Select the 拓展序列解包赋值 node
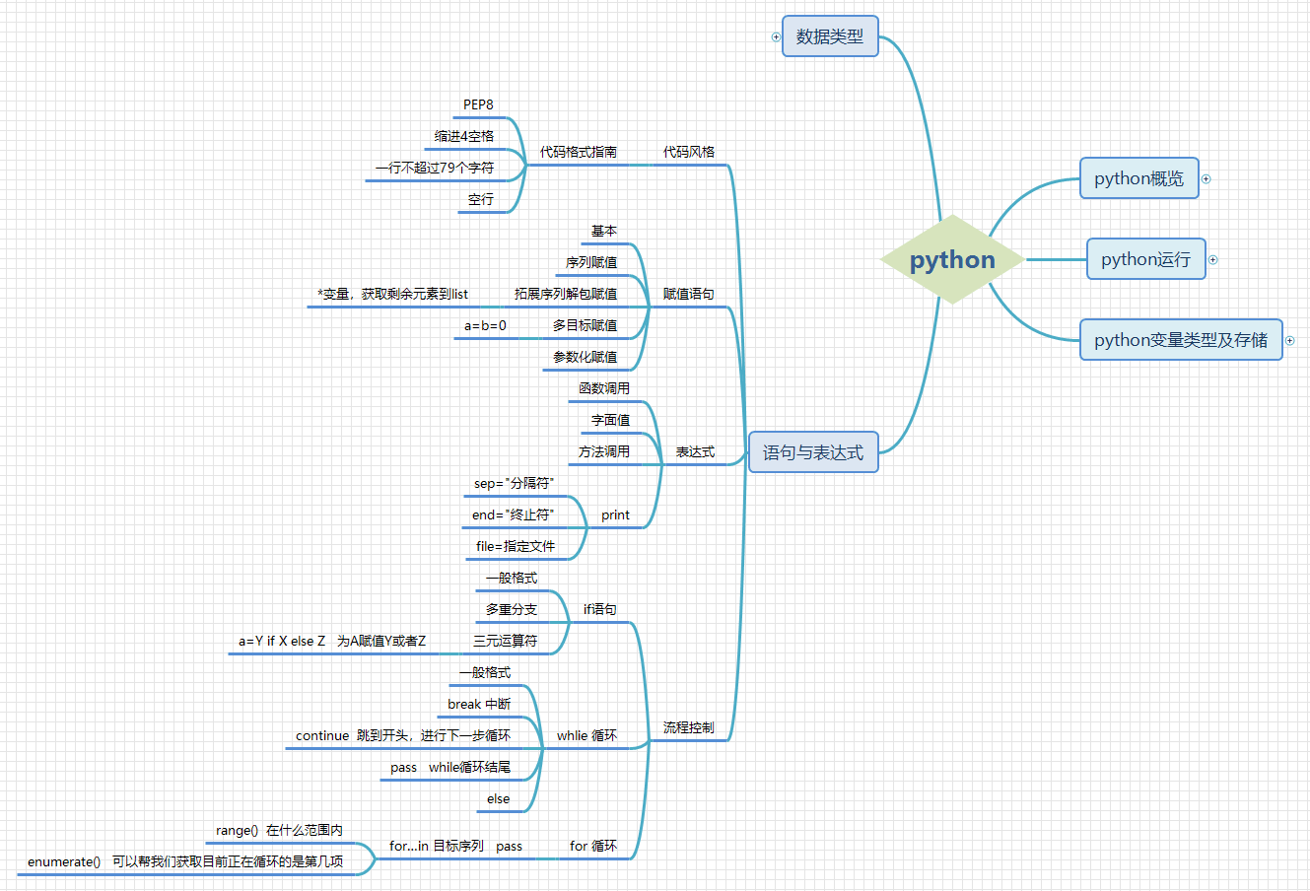 tap(566, 294)
